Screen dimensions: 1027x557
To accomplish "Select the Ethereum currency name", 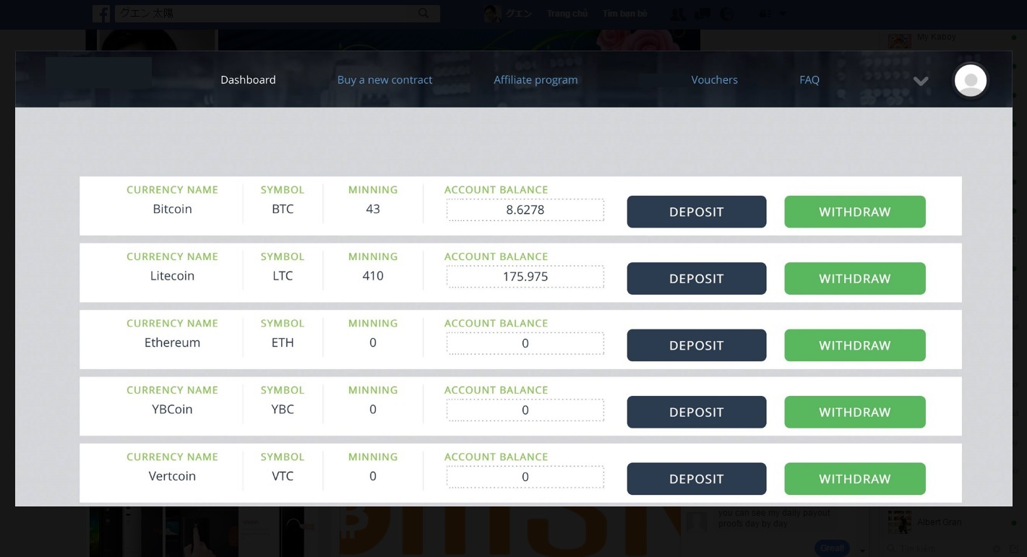I will pyautogui.click(x=172, y=342).
